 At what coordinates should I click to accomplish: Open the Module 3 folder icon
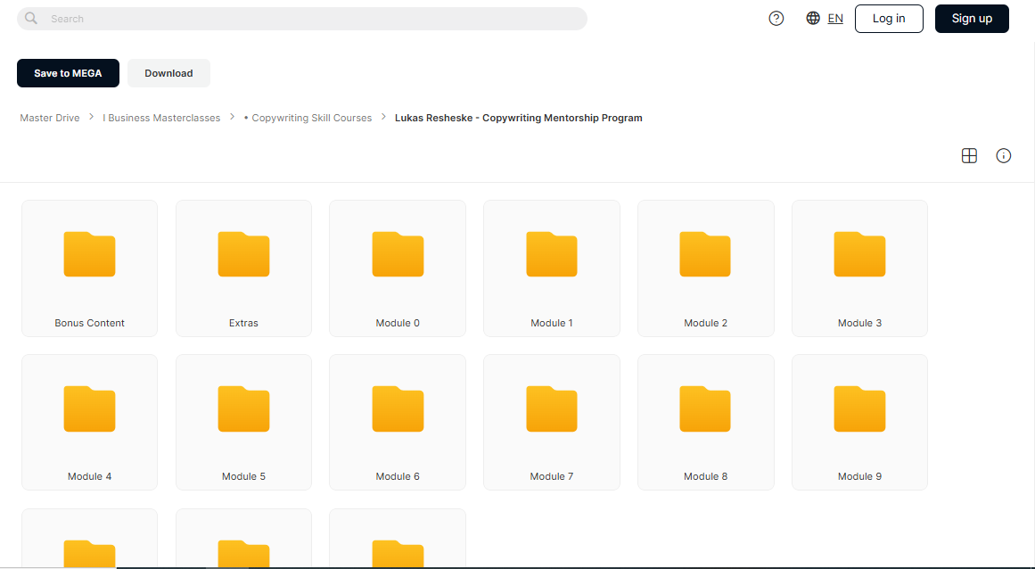click(860, 254)
